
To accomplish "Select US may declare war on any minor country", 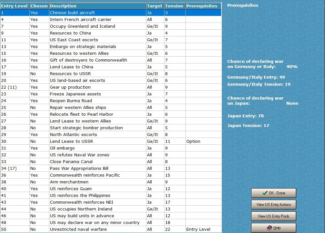I will coord(111,222).
